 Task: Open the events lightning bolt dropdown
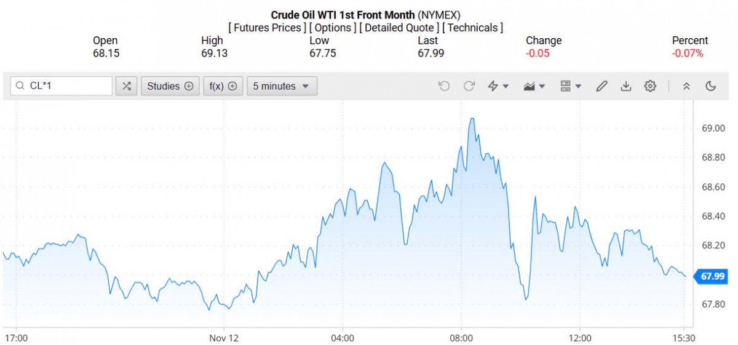coord(498,86)
